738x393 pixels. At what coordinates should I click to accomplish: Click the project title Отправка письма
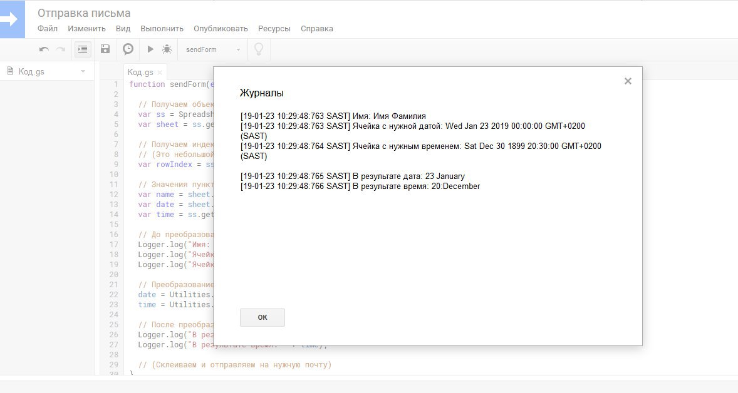pos(84,13)
